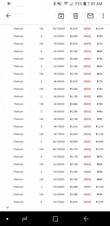Mark as unread with the envelope icon
The width and height of the screenshot is (110, 226).
[x=90, y=16]
